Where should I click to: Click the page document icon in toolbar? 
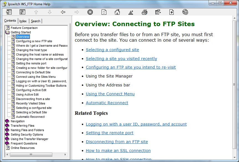click(x=171, y=12)
